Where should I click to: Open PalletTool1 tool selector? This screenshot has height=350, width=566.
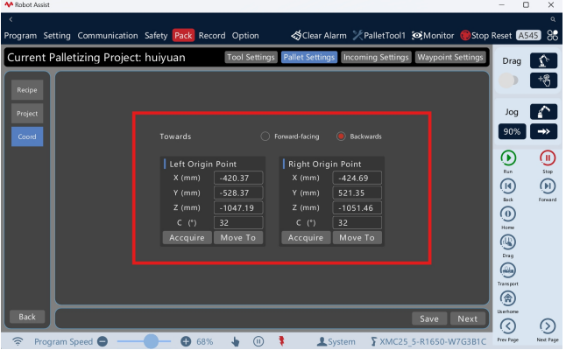pyautogui.click(x=379, y=35)
